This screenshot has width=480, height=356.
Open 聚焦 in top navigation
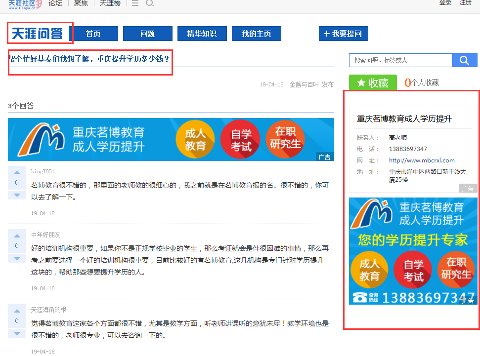[81, 3]
